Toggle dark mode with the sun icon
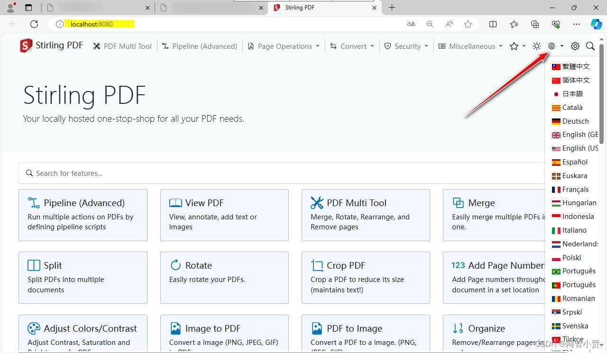 tap(536, 46)
